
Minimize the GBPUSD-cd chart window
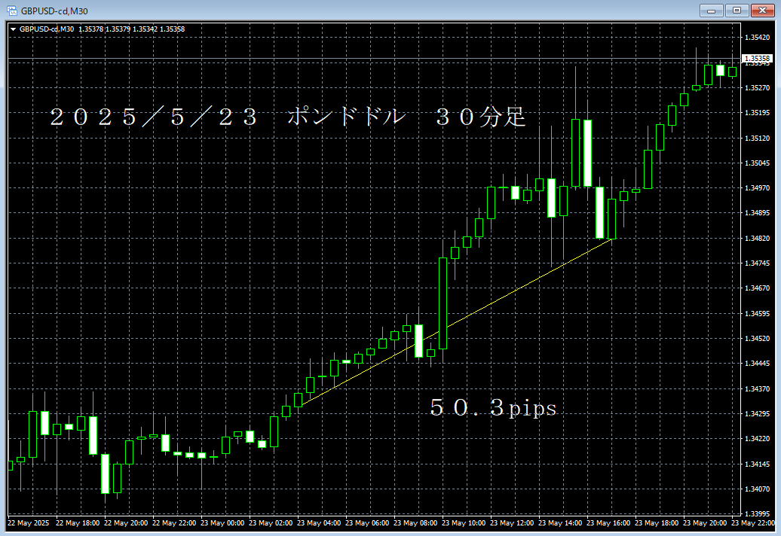coord(712,10)
